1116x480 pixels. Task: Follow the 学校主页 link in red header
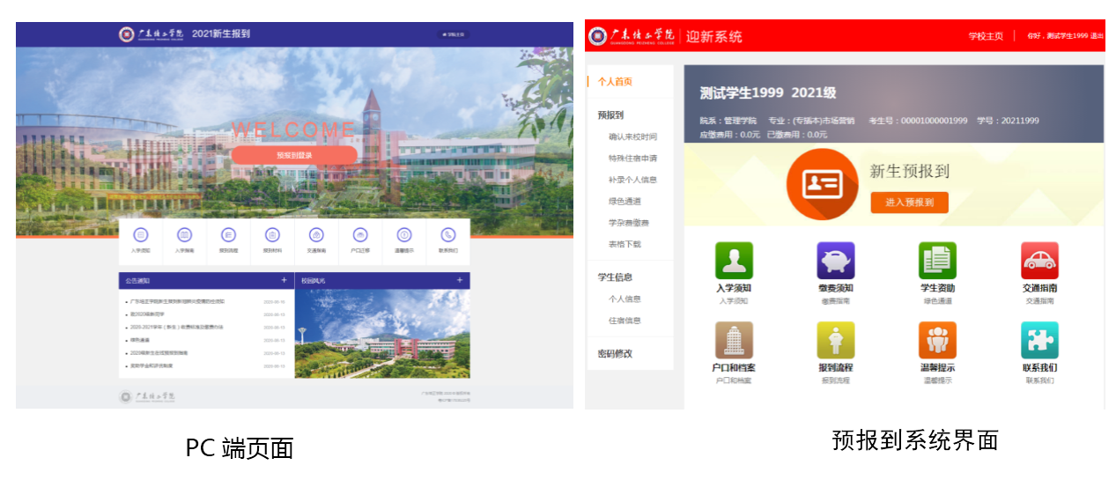986,36
